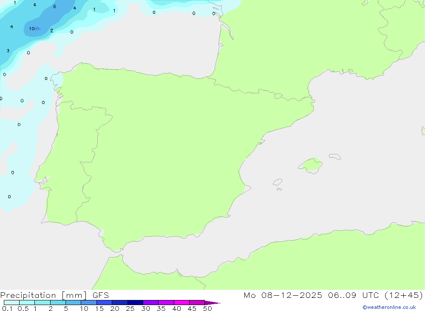Select the Menorca island outline
Image resolution: width=425 pixels, height=311 pixels.
(335, 157)
